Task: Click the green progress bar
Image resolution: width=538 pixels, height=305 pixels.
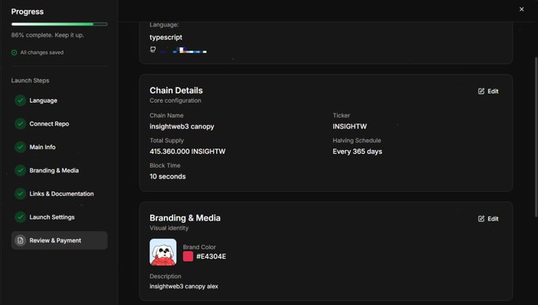Action: (59, 24)
